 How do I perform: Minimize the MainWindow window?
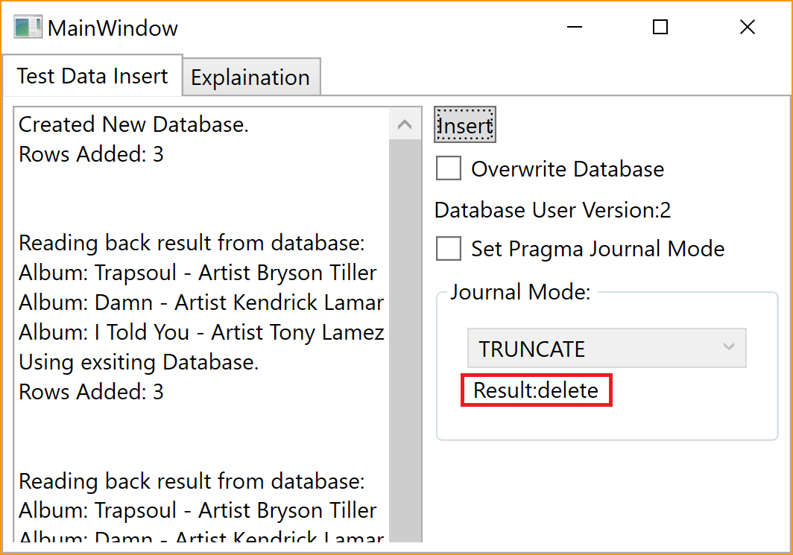[575, 27]
